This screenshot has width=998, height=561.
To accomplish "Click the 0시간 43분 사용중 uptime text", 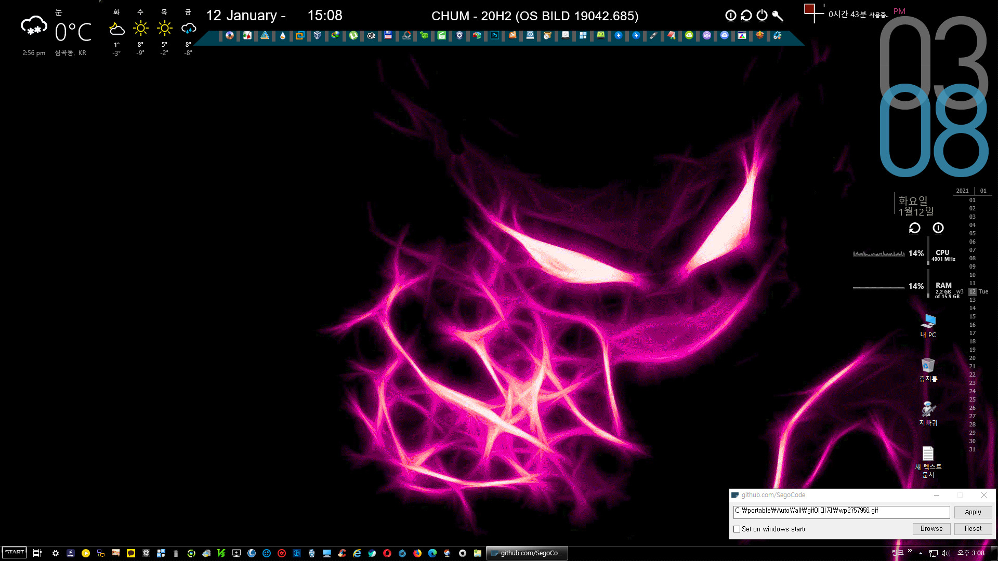I will (858, 15).
